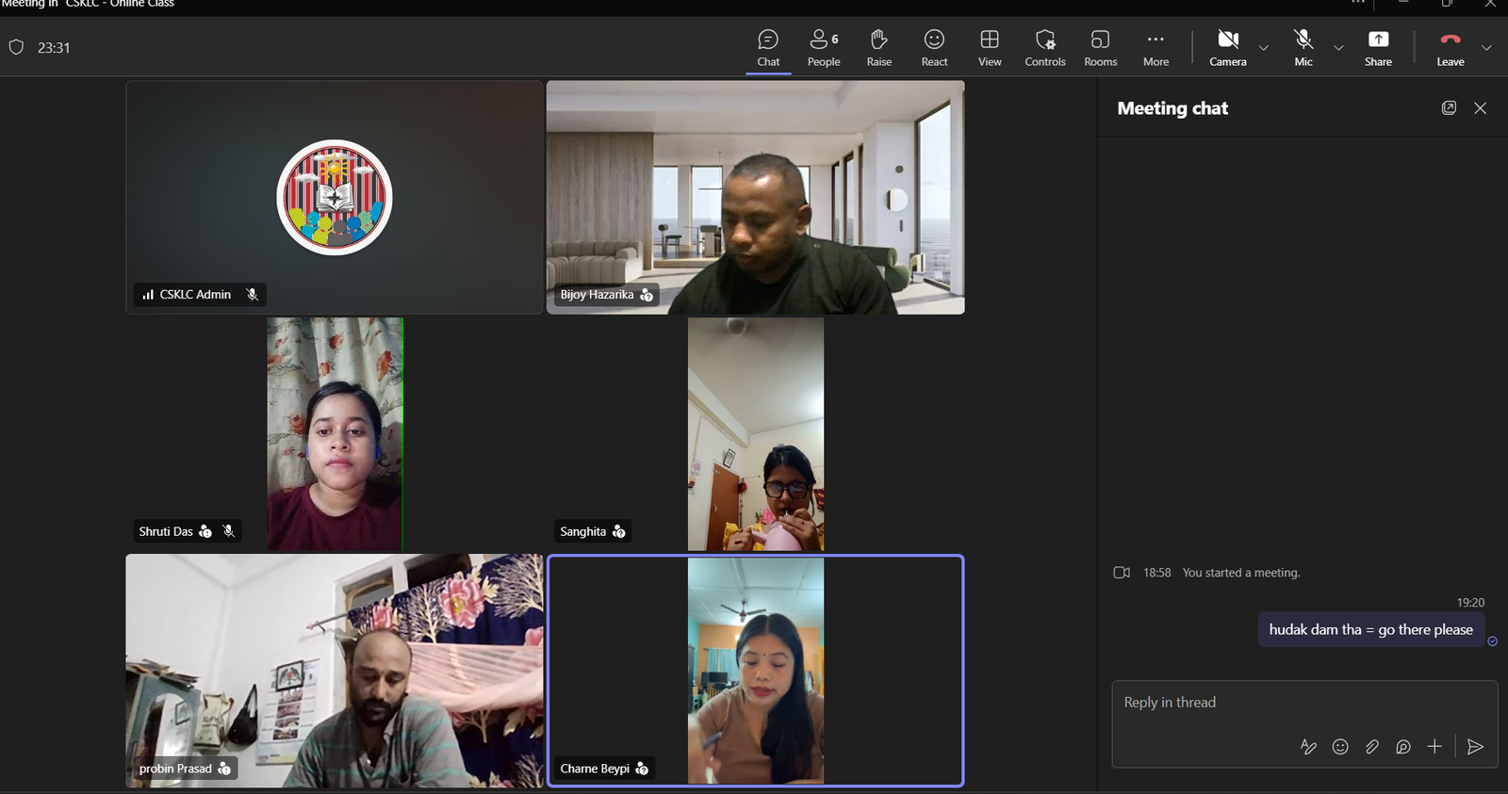This screenshot has height=794, width=1508.
Task: Expand leave options dropdown arrow
Action: [1486, 48]
